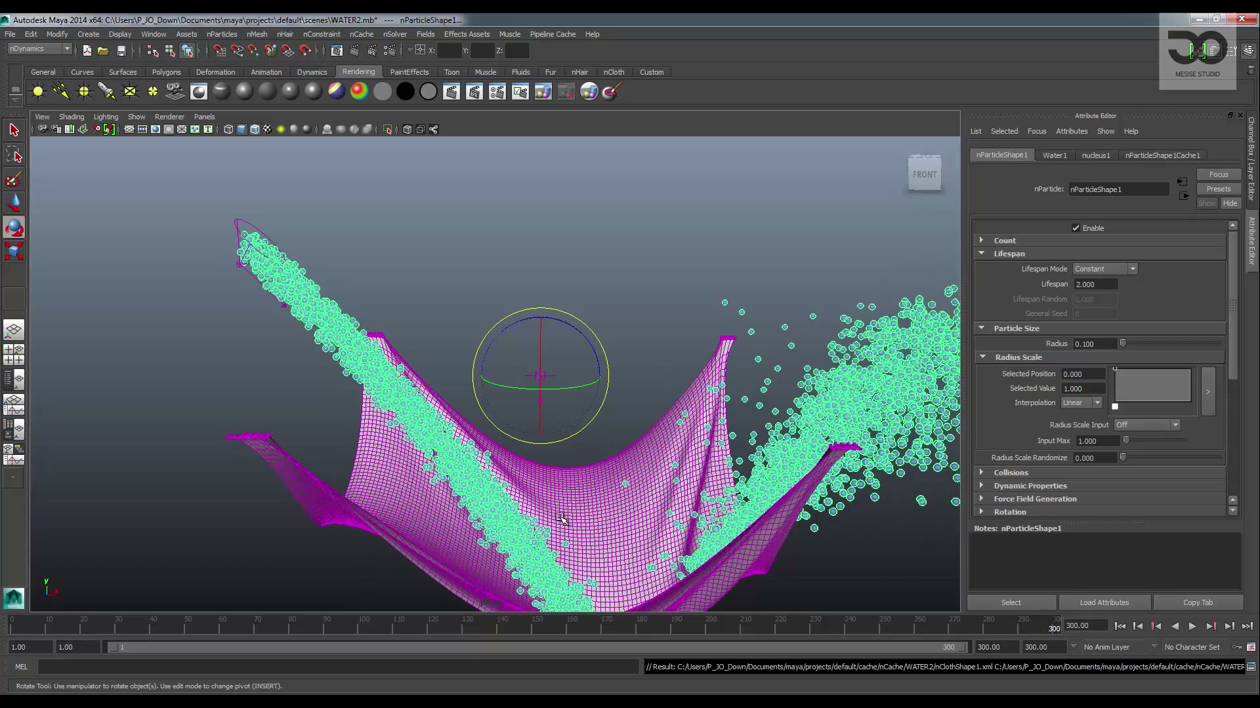
Task: Open the nParticles menu
Action: coord(222,34)
